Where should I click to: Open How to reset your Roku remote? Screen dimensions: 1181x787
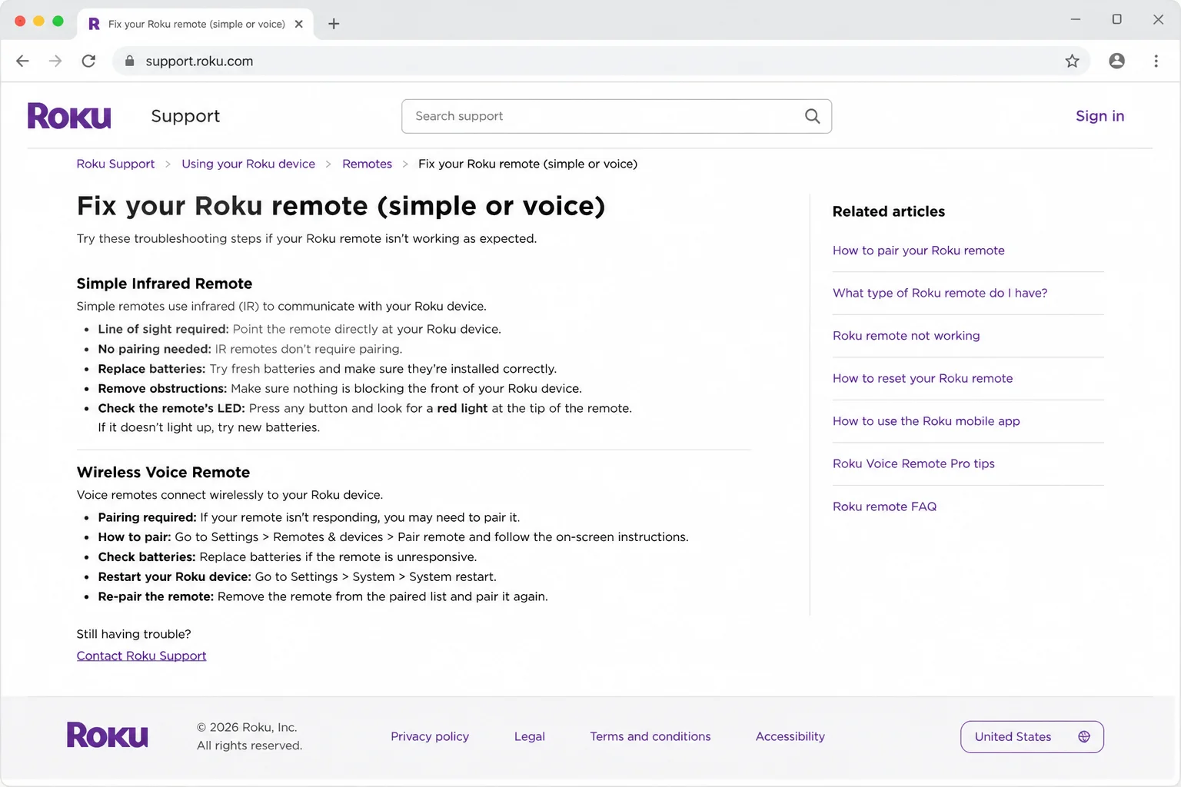click(x=923, y=378)
